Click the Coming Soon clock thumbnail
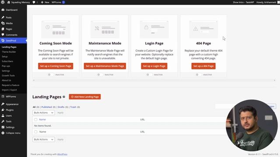Image resolution: width=280 pixels, height=157 pixels. (56, 29)
